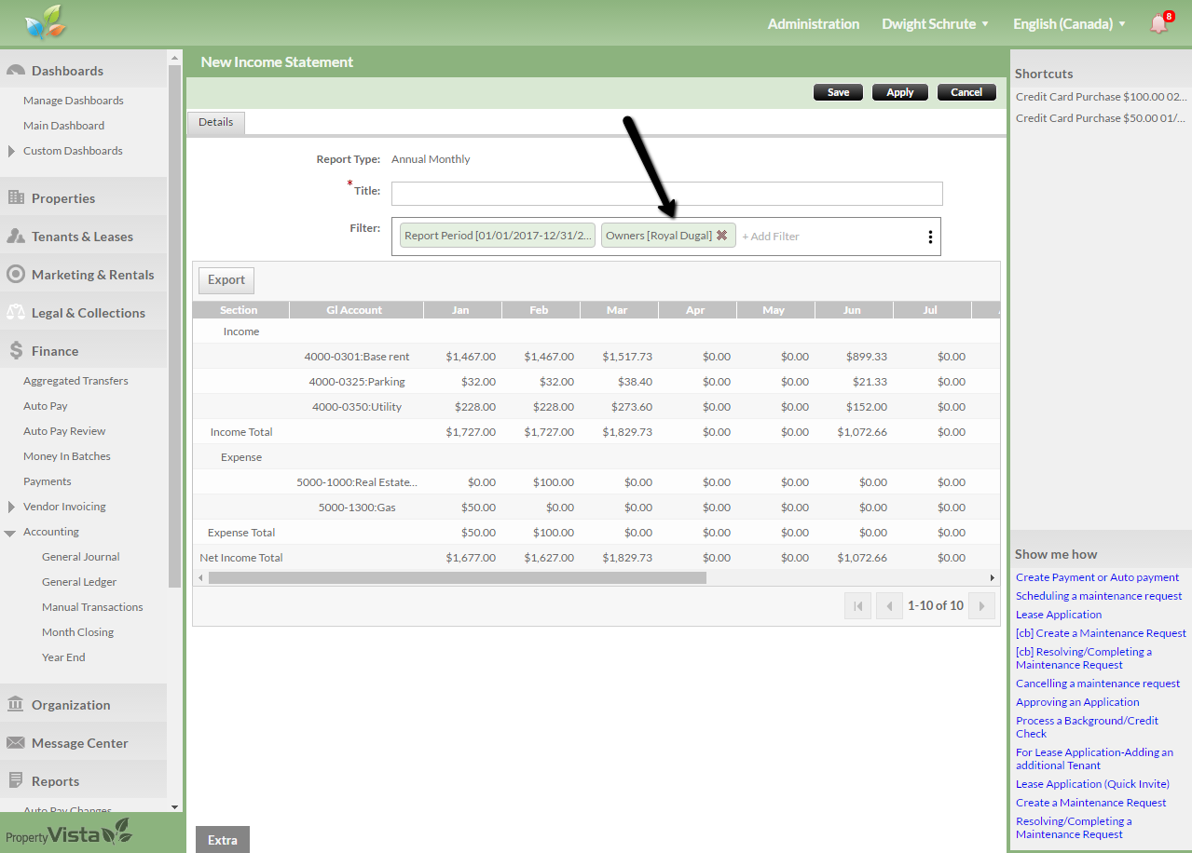Collapse the Accounting submenu
The height and width of the screenshot is (853, 1192).
click(x=10, y=533)
